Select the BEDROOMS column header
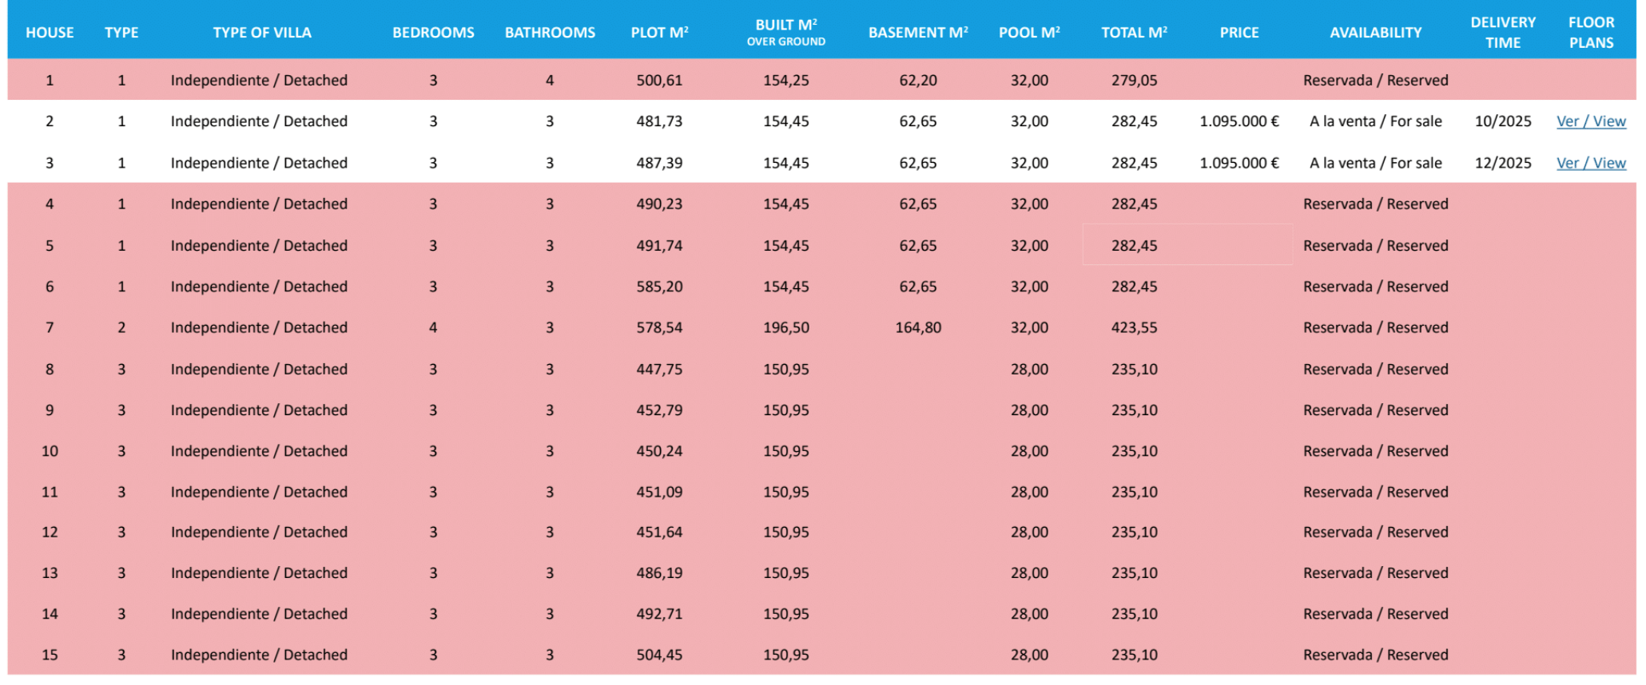Viewport: 1646px width, 685px height. pyautogui.click(x=433, y=33)
